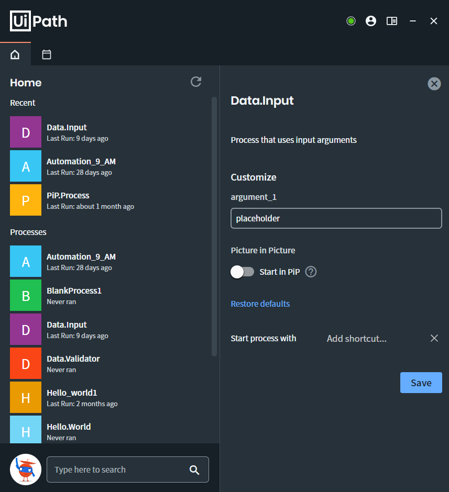Screen dimensions: 449x492
Task: Select the purple D tile under Recent
Action: pyautogui.click(x=26, y=132)
